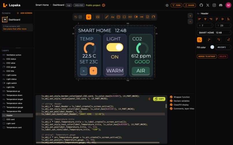Viewport: 233px width, 145px height.
Task: Select the paint brush draw tool
Action: click(107, 17)
